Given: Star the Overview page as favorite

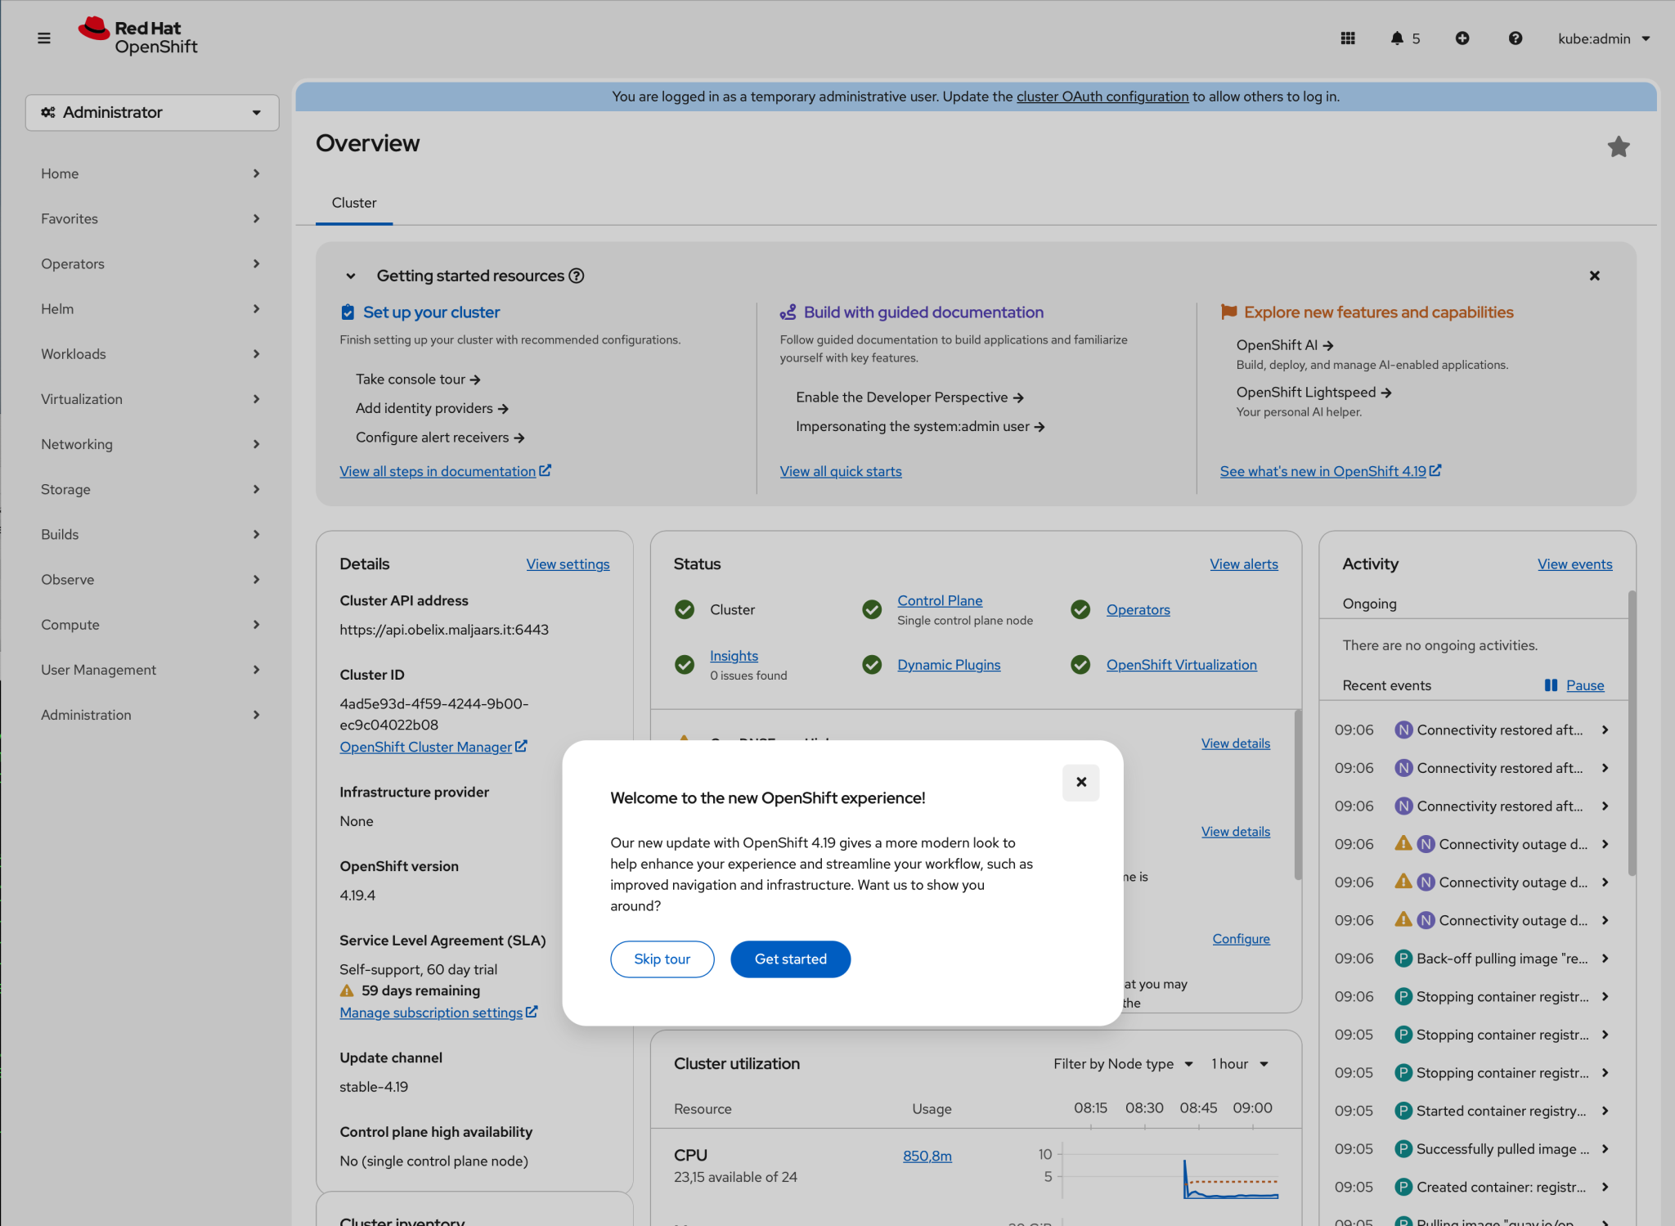Looking at the screenshot, I should [1619, 146].
